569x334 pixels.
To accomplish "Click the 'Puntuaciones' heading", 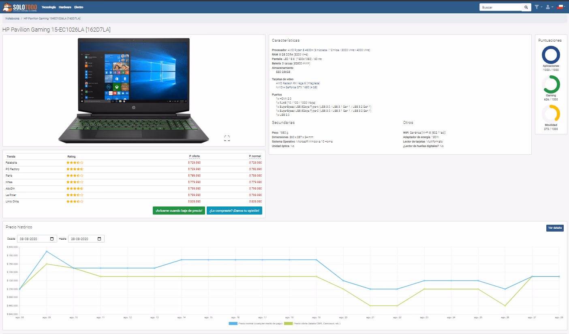I will point(550,40).
